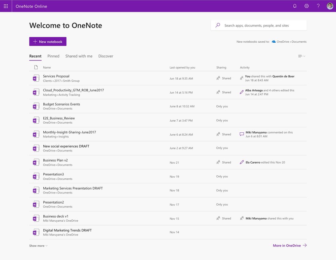Click the Business Plan v2 notebook icon
Viewport: 336px width, 260px height.
(36, 162)
